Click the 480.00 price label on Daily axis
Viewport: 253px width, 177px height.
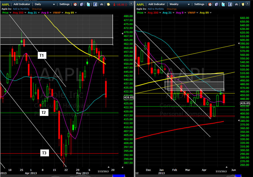click(x=128, y=16)
